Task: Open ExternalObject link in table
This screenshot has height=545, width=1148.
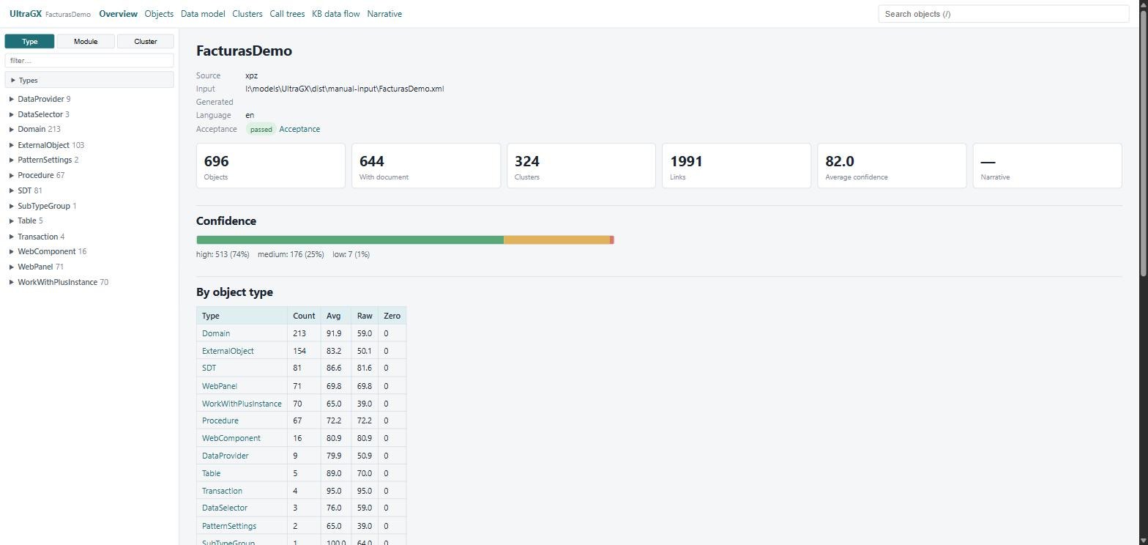Action: [x=228, y=351]
